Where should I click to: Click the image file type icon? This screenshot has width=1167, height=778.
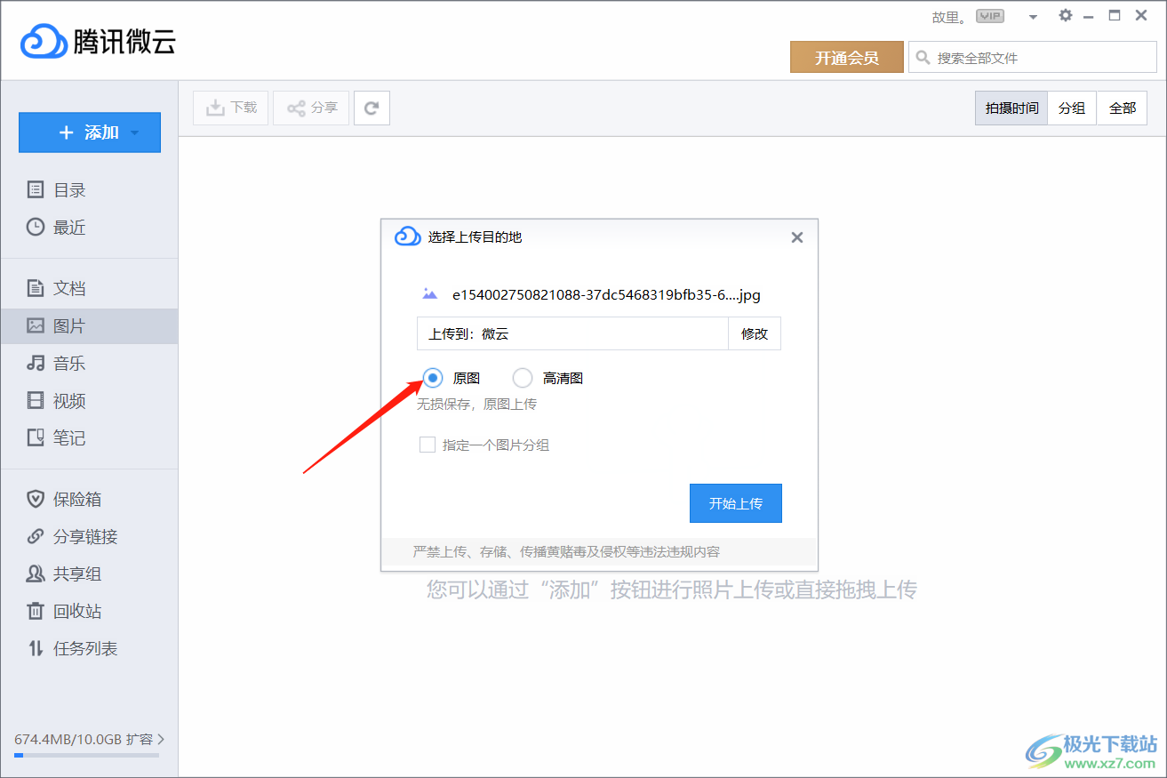coord(430,293)
